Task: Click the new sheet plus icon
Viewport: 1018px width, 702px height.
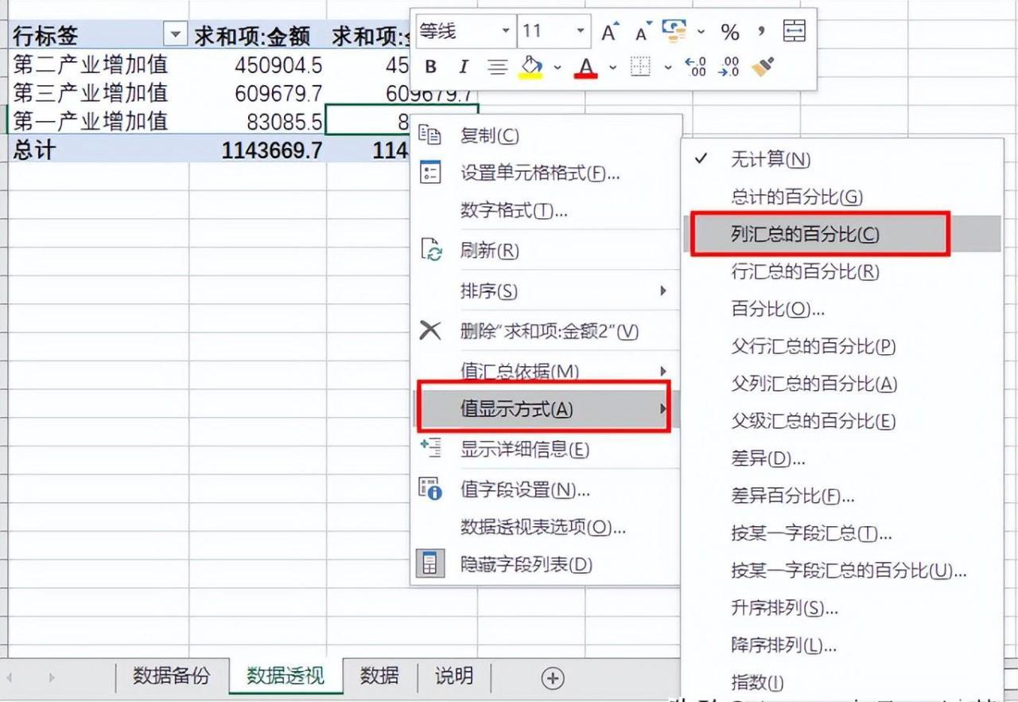Action: coord(553,677)
